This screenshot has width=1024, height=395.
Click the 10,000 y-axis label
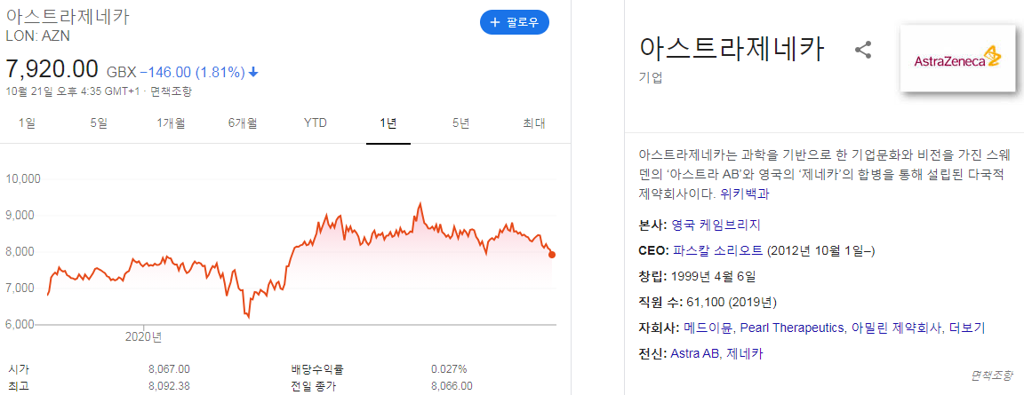[x=23, y=178]
